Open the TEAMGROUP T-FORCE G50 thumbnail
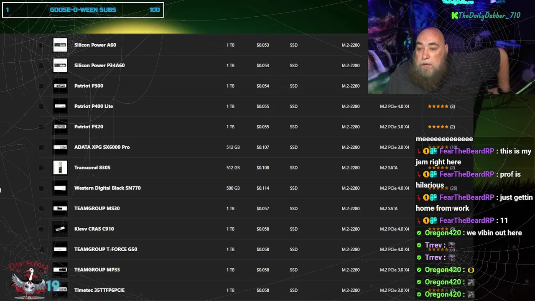The image size is (535, 301). click(x=60, y=249)
